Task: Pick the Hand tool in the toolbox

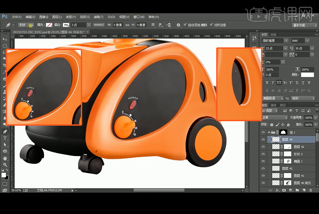Action: coord(5,158)
